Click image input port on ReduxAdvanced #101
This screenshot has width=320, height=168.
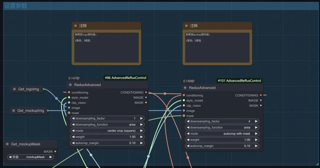(x=184, y=111)
